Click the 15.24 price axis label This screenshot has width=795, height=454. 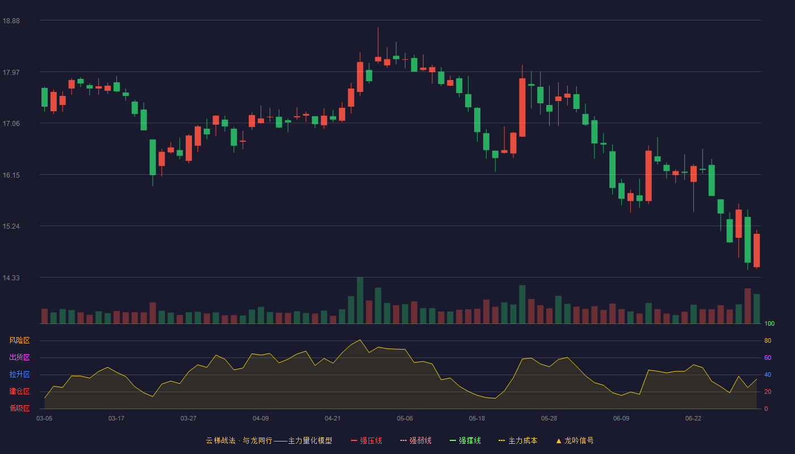click(x=11, y=226)
